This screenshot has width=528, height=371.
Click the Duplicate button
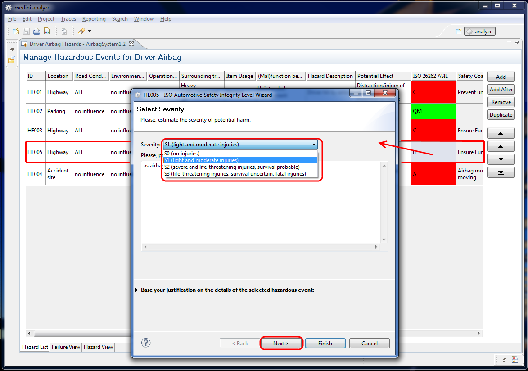coord(501,114)
